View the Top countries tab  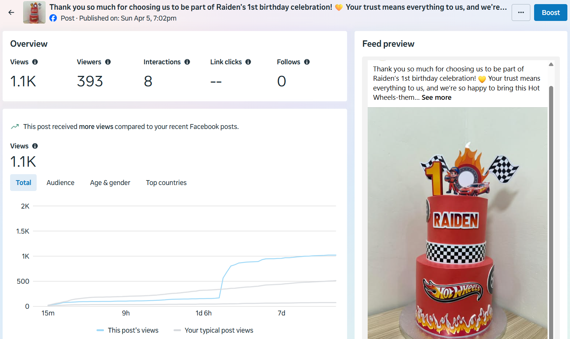click(166, 183)
